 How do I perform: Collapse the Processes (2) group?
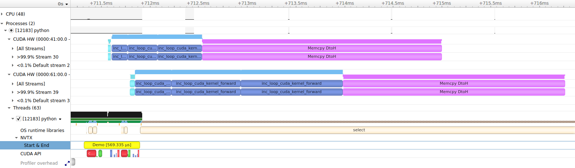(2, 24)
